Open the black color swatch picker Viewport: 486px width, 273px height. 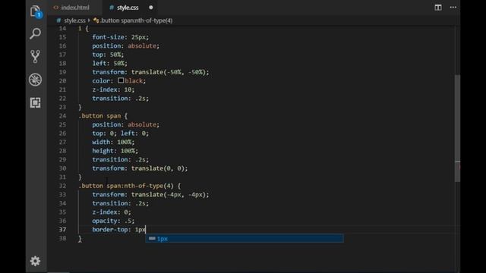(121, 80)
